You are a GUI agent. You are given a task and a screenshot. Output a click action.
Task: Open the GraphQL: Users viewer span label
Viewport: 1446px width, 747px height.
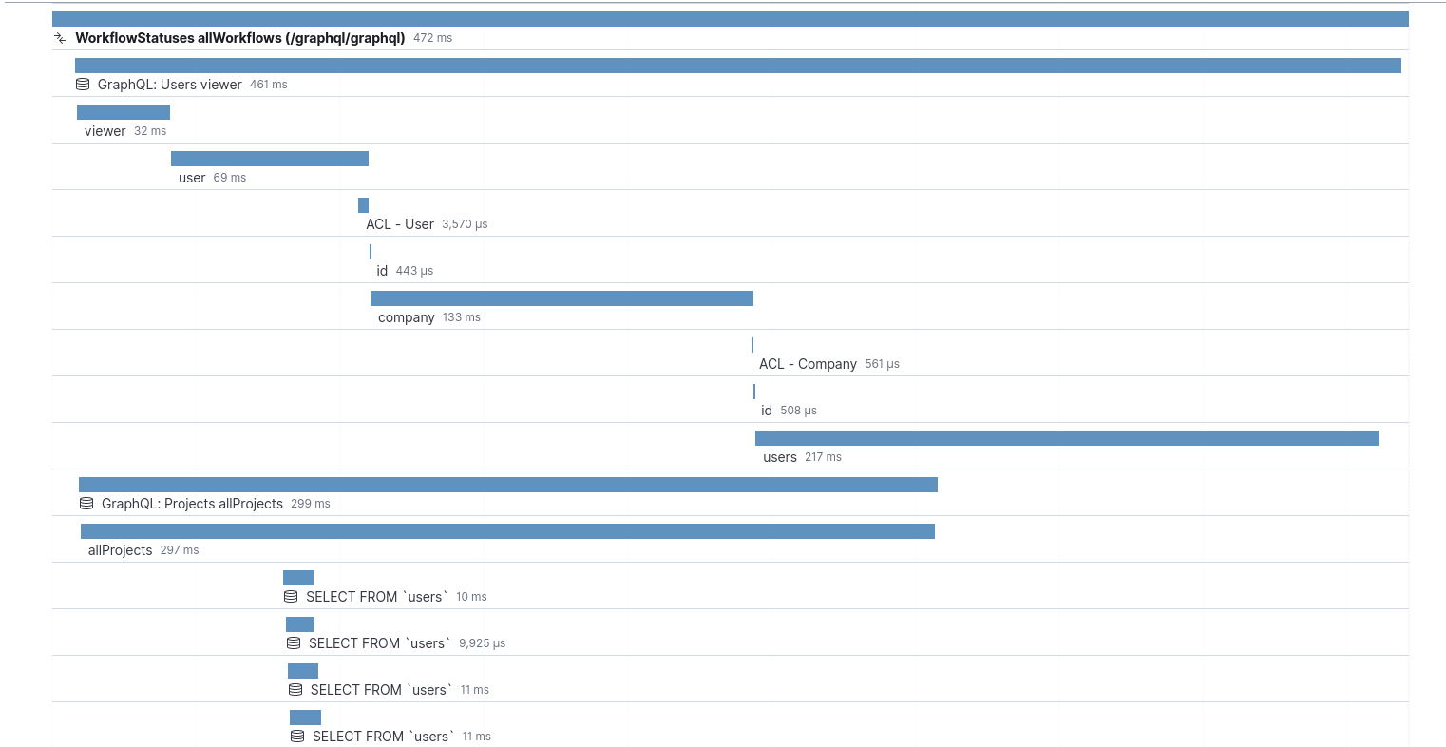170,85
